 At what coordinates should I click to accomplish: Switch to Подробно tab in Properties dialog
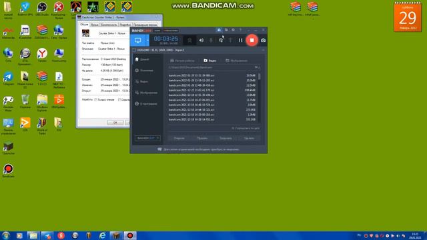(x=125, y=25)
